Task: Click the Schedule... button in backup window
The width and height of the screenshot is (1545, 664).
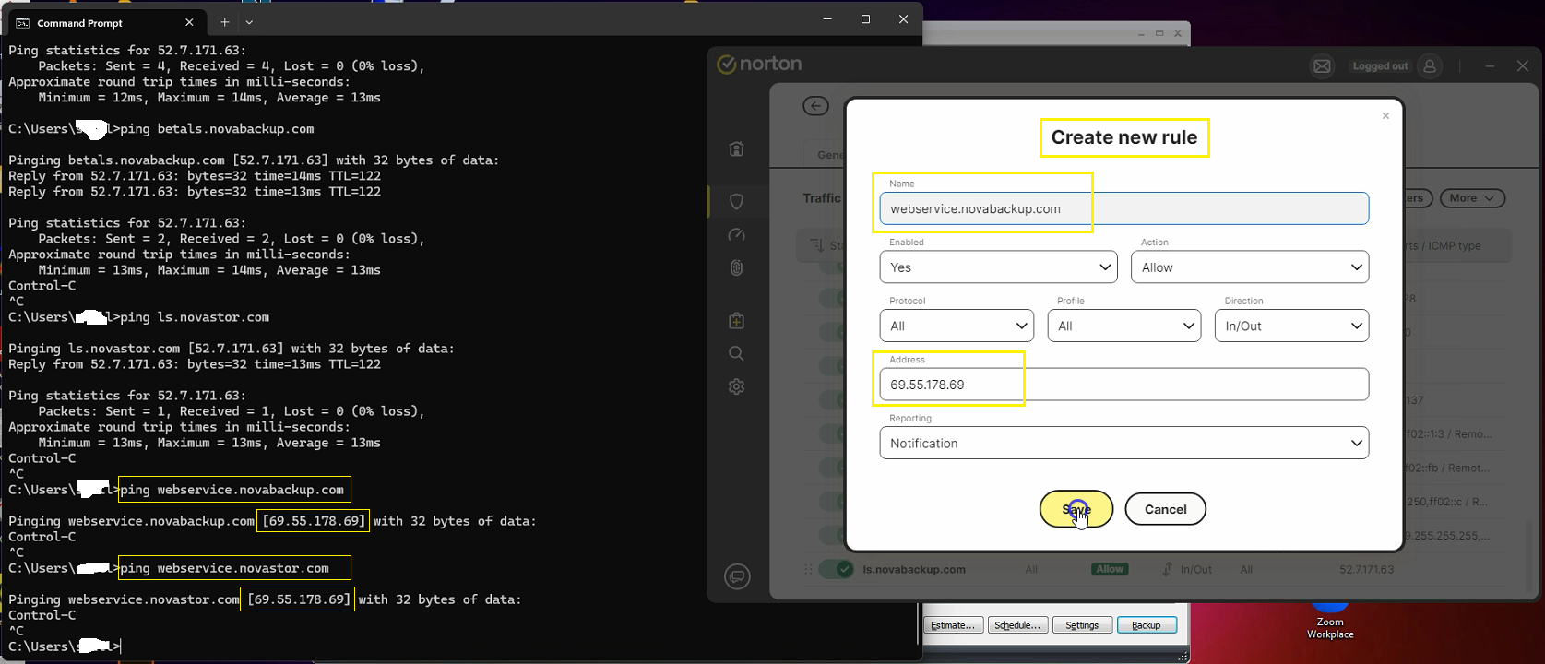Action: click(x=1016, y=625)
